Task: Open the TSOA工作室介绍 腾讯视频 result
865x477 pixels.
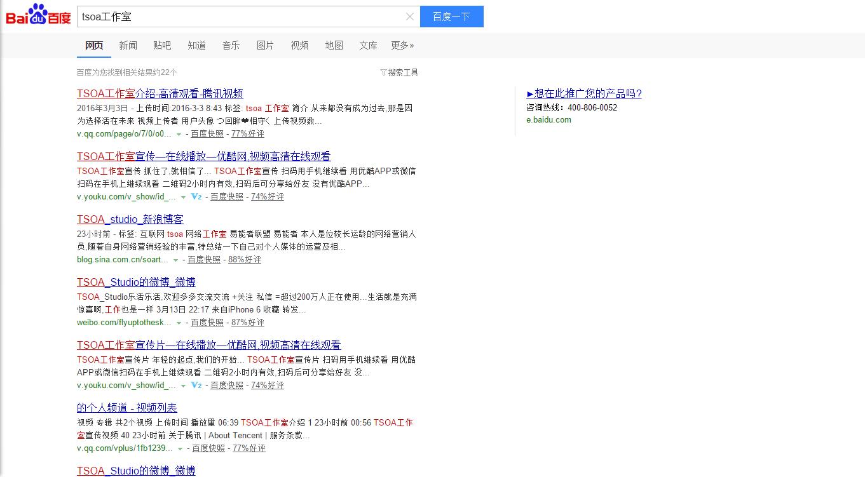Action: pos(160,93)
